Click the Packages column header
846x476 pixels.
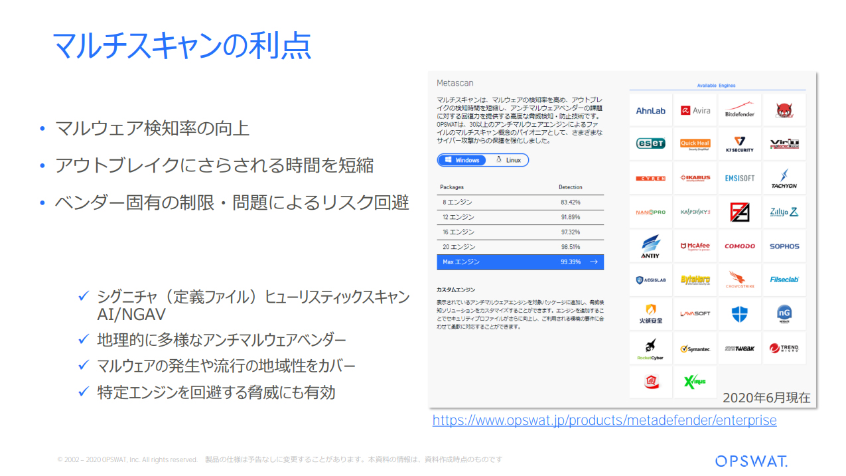(452, 187)
